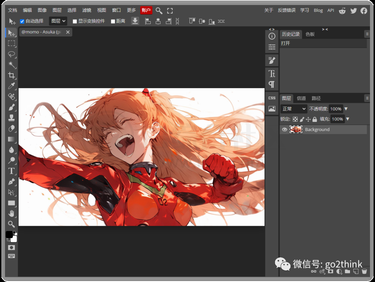The height and width of the screenshot is (282, 375).
Task: Delete layer with trash icon
Action: [364, 272]
